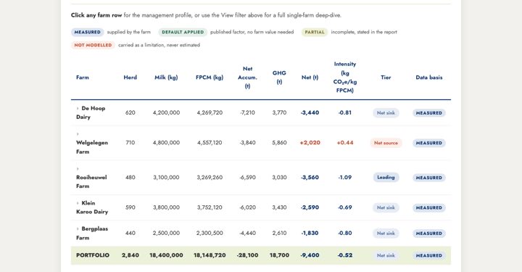Select Bergplaas net value -1,830
522x272 pixels.
tap(310, 233)
